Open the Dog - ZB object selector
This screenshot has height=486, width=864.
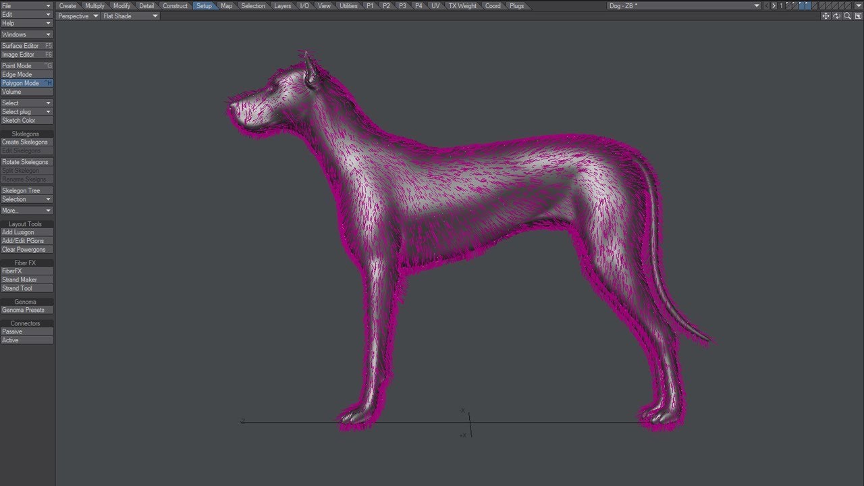point(684,5)
